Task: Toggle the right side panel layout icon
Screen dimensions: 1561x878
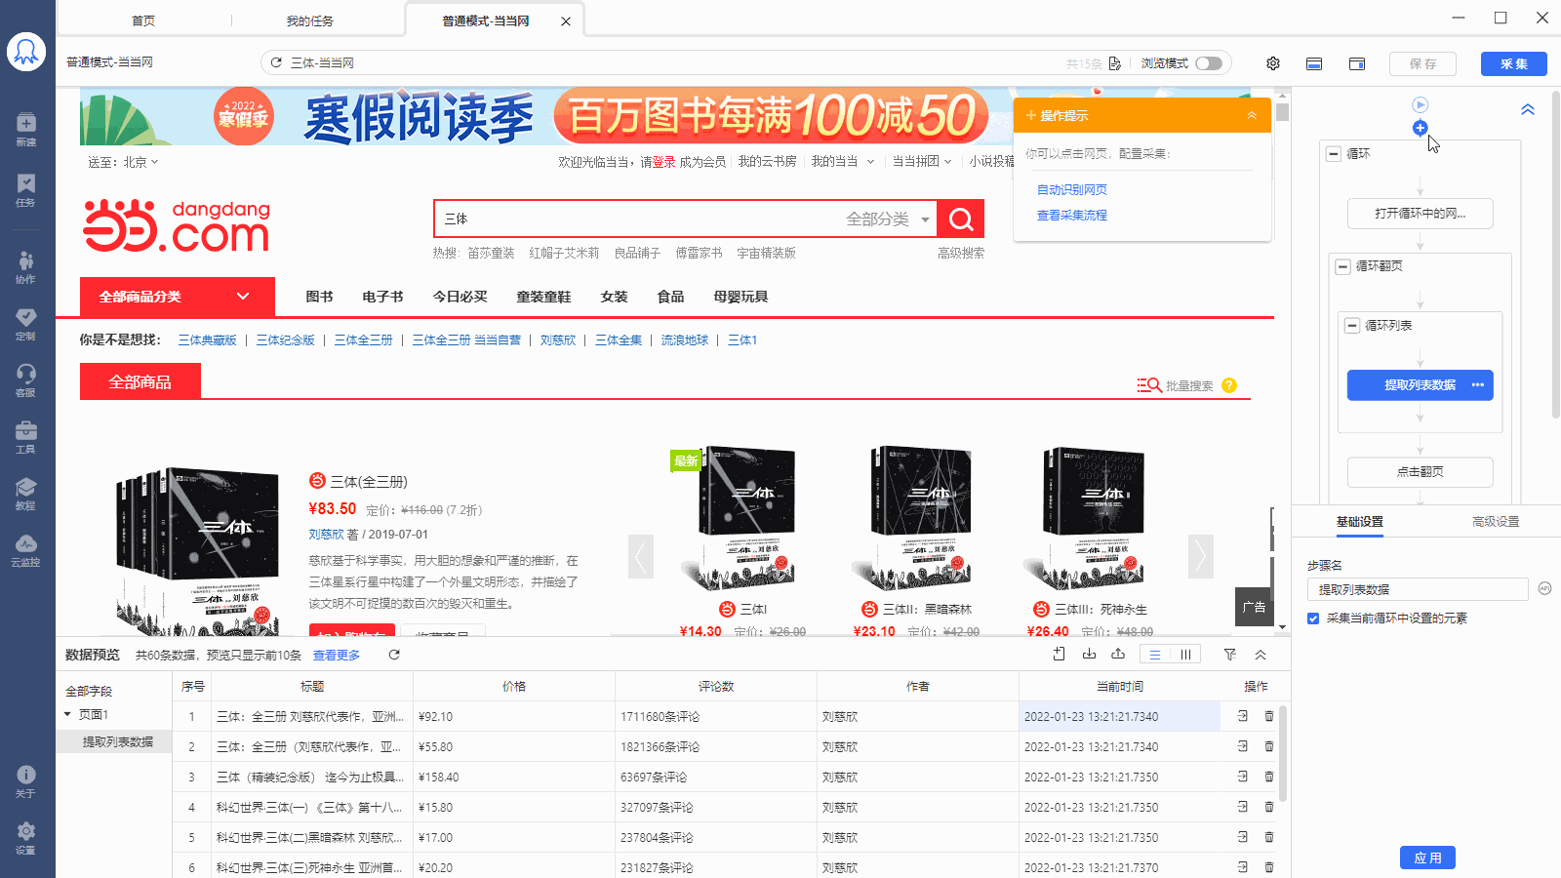Action: click(1357, 63)
